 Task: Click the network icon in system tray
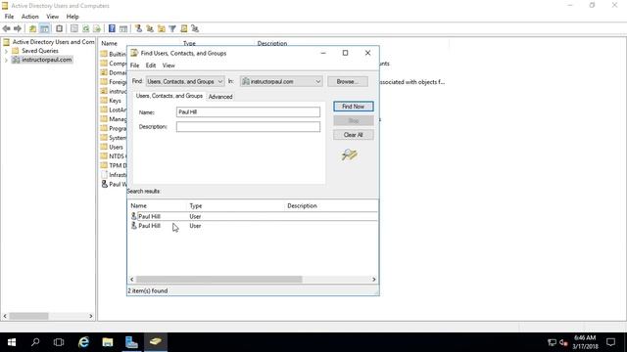coord(552,342)
